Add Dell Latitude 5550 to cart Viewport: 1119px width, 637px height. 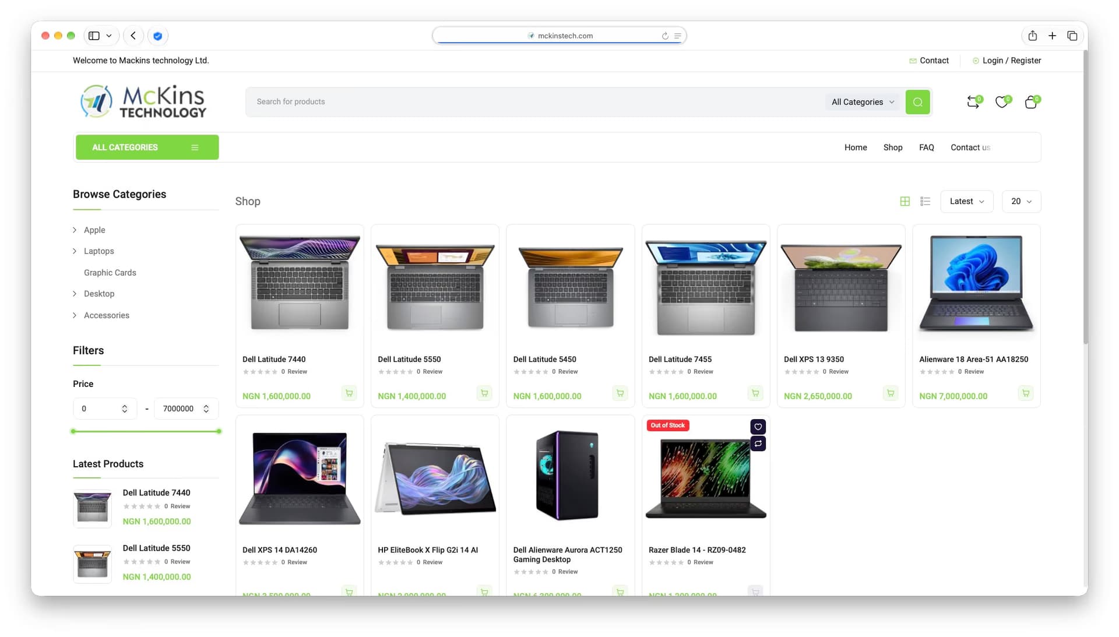tap(484, 393)
